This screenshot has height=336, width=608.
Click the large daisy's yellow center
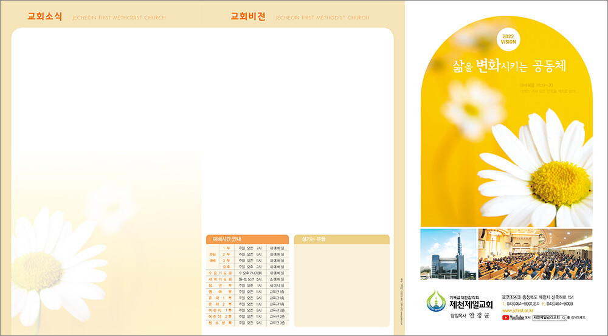pyautogui.click(x=560, y=183)
